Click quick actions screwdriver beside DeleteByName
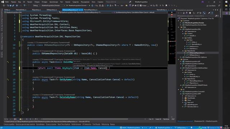Viewport: 230px width, 129px height. coord(8,97)
